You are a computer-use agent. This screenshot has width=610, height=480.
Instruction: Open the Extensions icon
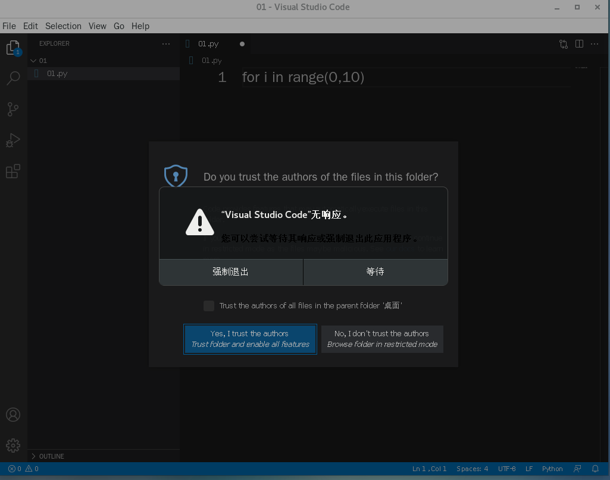(x=13, y=171)
